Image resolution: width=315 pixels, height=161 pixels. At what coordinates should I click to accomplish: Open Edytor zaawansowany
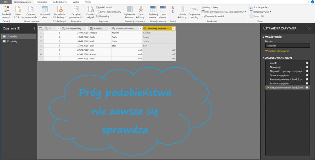[x=109, y=12]
